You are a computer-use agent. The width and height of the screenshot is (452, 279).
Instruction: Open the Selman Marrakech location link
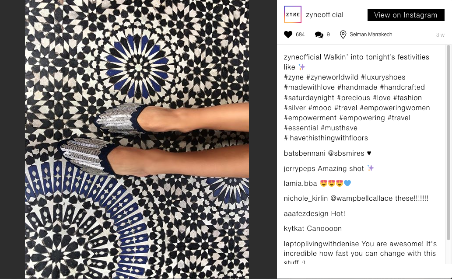[371, 35]
